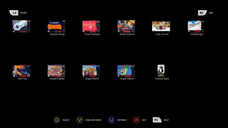
Task: Click the "Pilotwings" title text
Action: (x=197, y=34)
